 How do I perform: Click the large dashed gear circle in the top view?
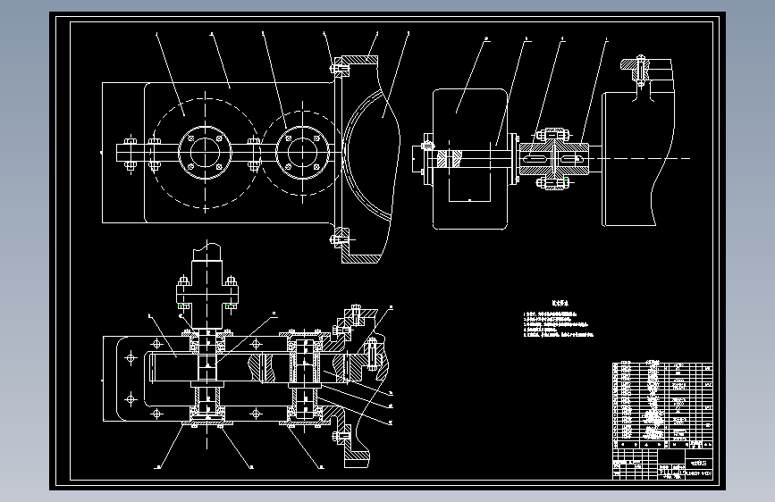point(205,153)
